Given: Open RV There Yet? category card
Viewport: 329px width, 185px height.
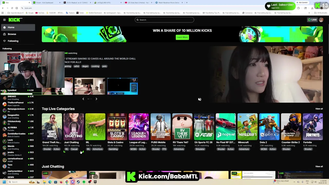Looking at the screenshot, I should tap(182, 127).
